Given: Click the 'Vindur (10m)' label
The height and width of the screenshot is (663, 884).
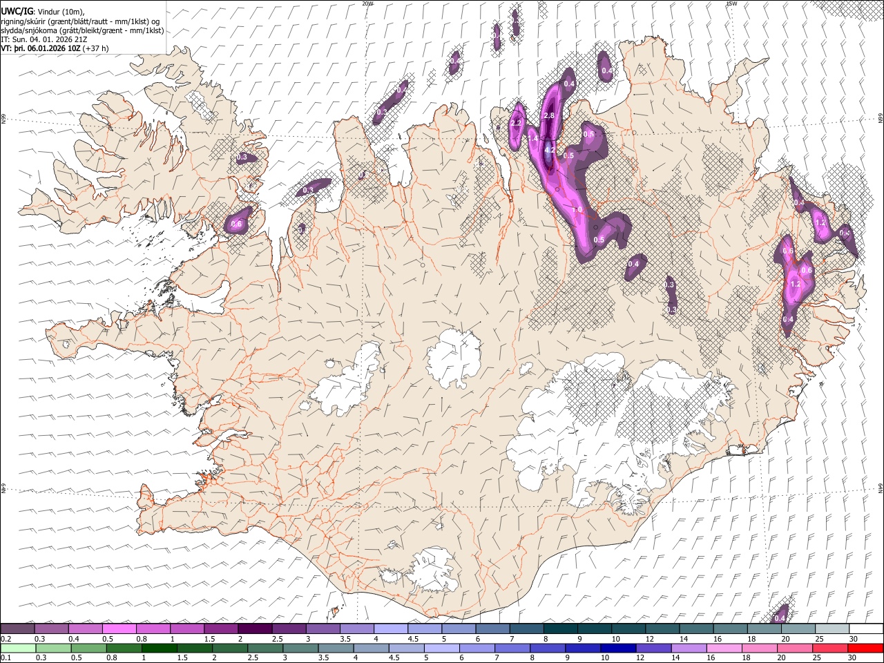Looking at the screenshot, I should (59, 11).
